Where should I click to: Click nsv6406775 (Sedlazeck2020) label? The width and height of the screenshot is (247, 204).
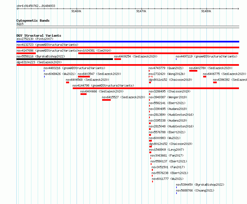coord(225,74)
